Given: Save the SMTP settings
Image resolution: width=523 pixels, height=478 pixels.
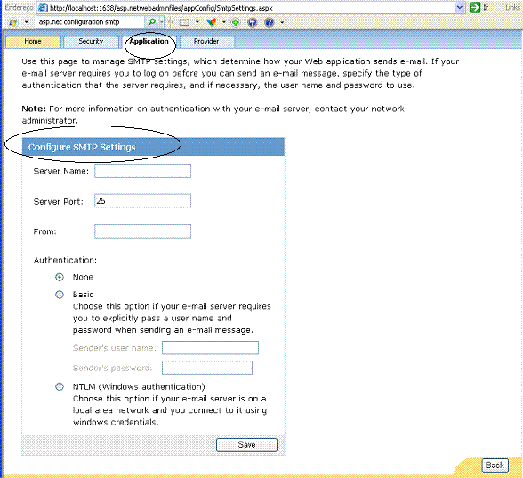Looking at the screenshot, I should (x=246, y=445).
